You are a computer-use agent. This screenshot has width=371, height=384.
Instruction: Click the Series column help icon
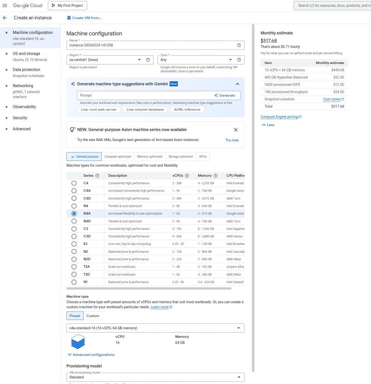[x=97, y=176]
